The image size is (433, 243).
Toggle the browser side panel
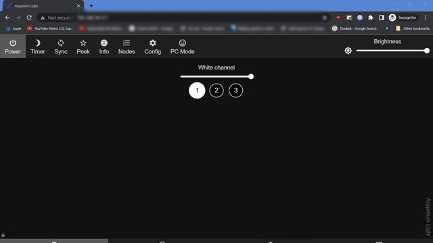pyautogui.click(x=382, y=18)
